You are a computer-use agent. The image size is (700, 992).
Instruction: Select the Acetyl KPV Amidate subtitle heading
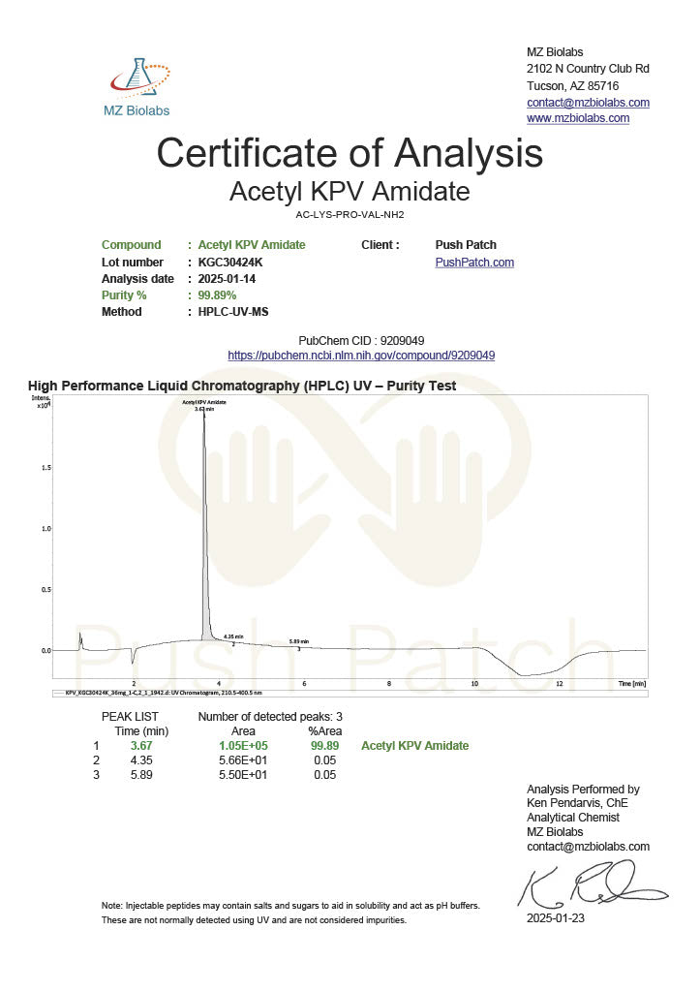click(x=350, y=191)
